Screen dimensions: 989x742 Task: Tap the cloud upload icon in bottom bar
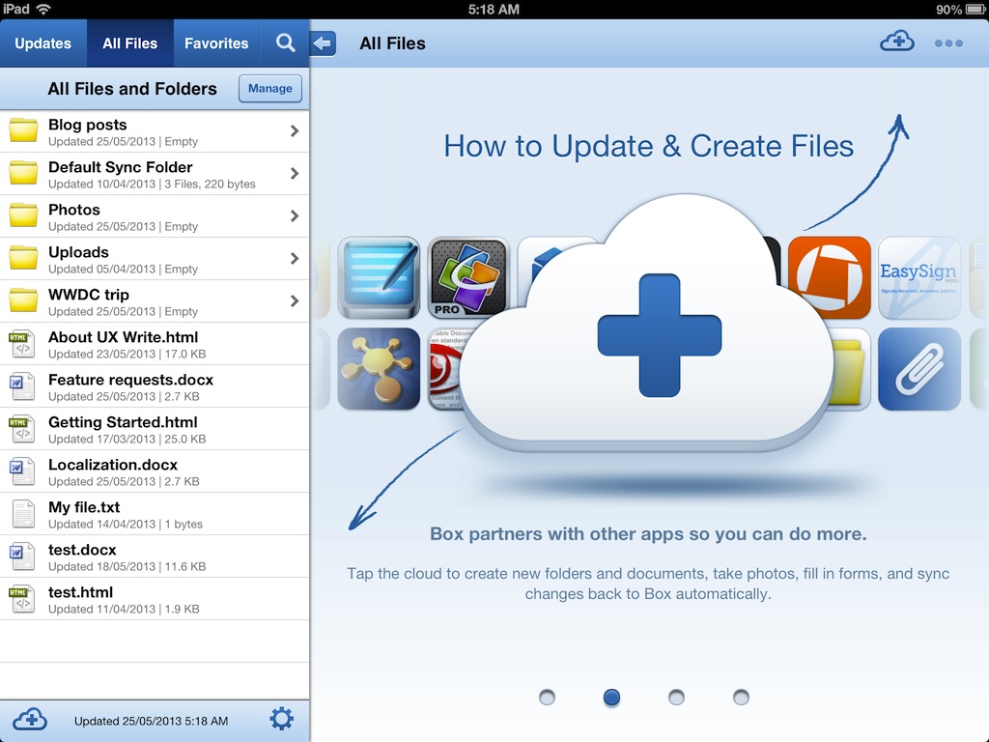pyautogui.click(x=30, y=720)
